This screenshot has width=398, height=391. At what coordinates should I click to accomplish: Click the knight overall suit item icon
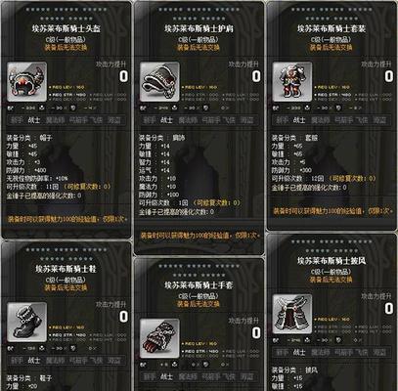click(292, 82)
